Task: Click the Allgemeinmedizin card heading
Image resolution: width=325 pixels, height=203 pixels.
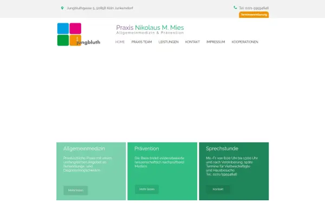Action: tap(84, 148)
